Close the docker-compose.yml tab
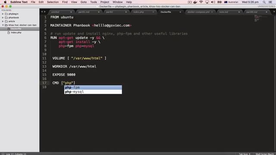Screen dimensions: 276x155 pyautogui.click(x=212, y=12)
